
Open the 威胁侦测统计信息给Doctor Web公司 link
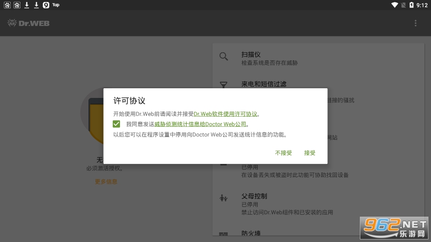click(x=200, y=124)
